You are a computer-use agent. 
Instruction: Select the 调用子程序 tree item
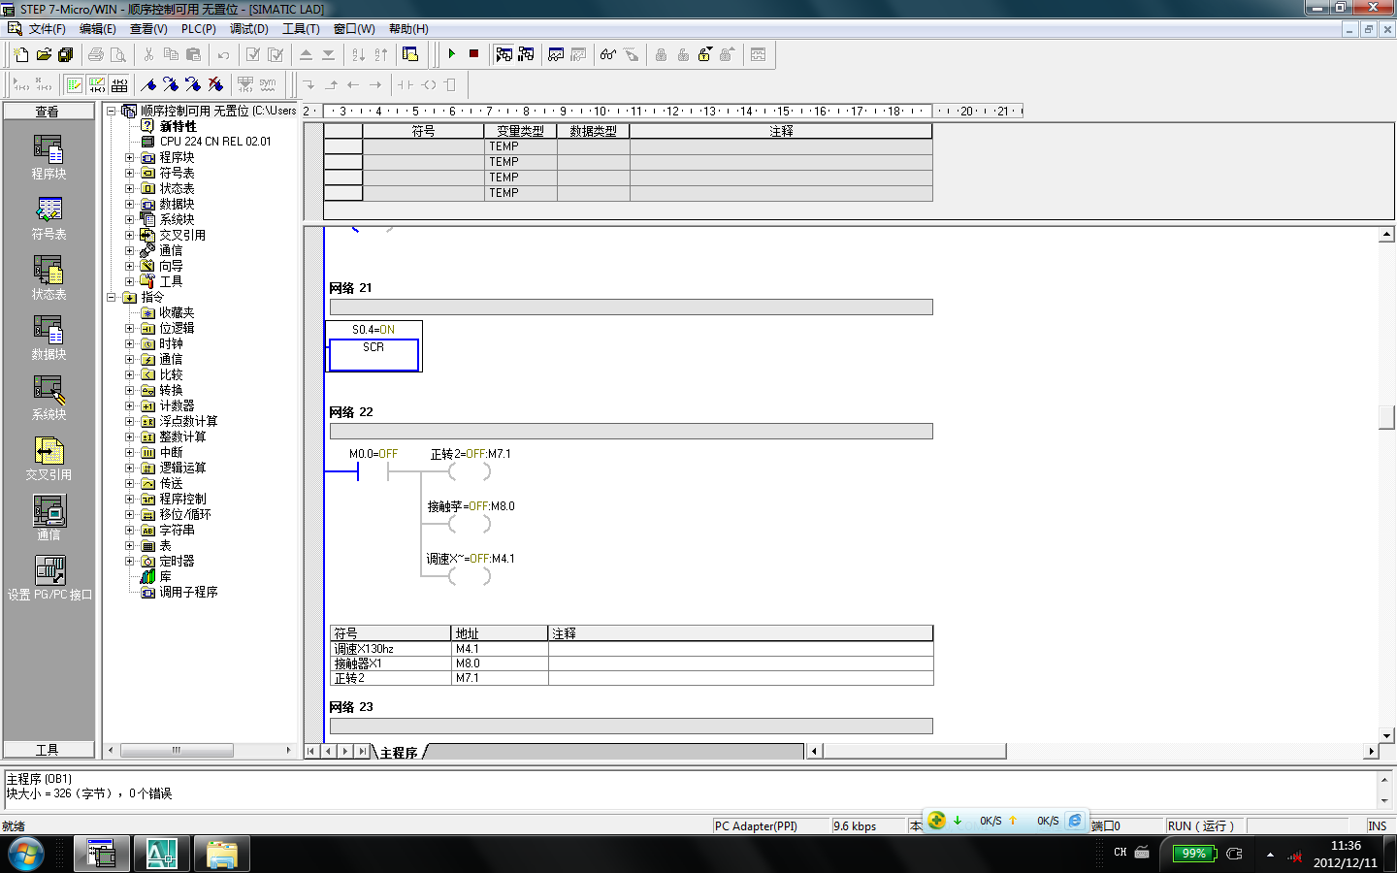click(x=188, y=592)
